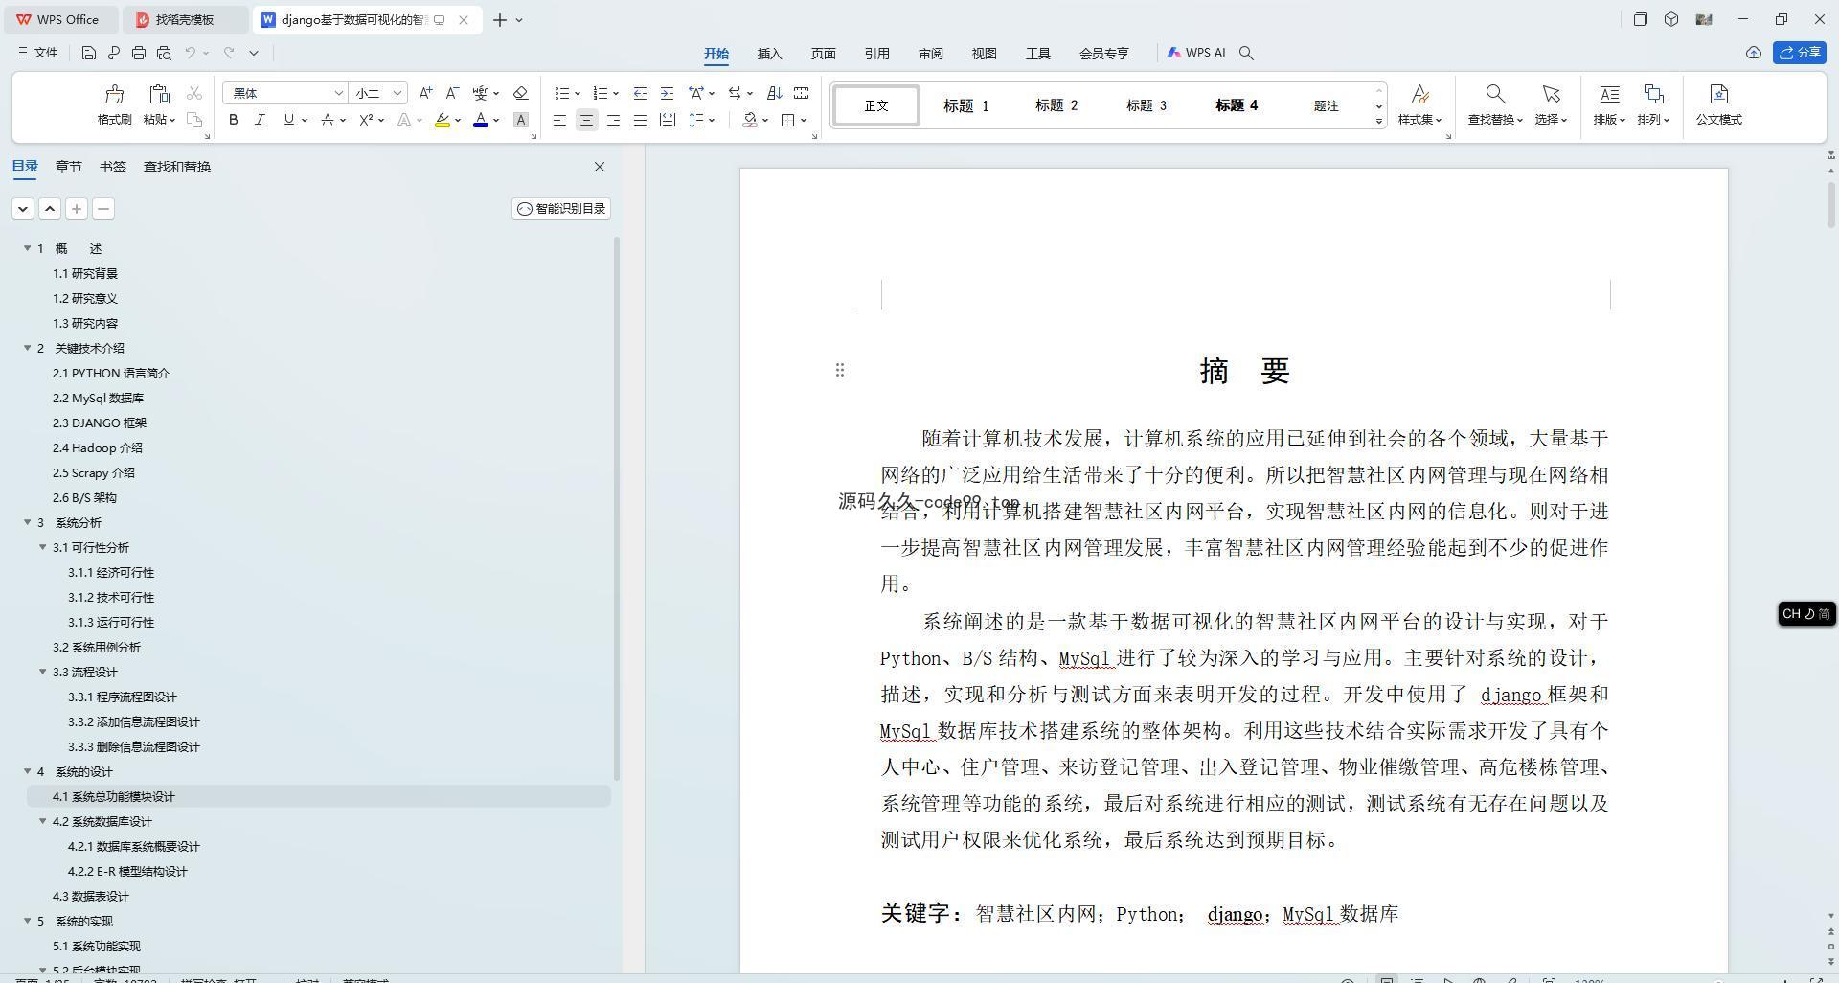
Task: Switch to 书签 tab in navigation pane
Action: tap(112, 167)
